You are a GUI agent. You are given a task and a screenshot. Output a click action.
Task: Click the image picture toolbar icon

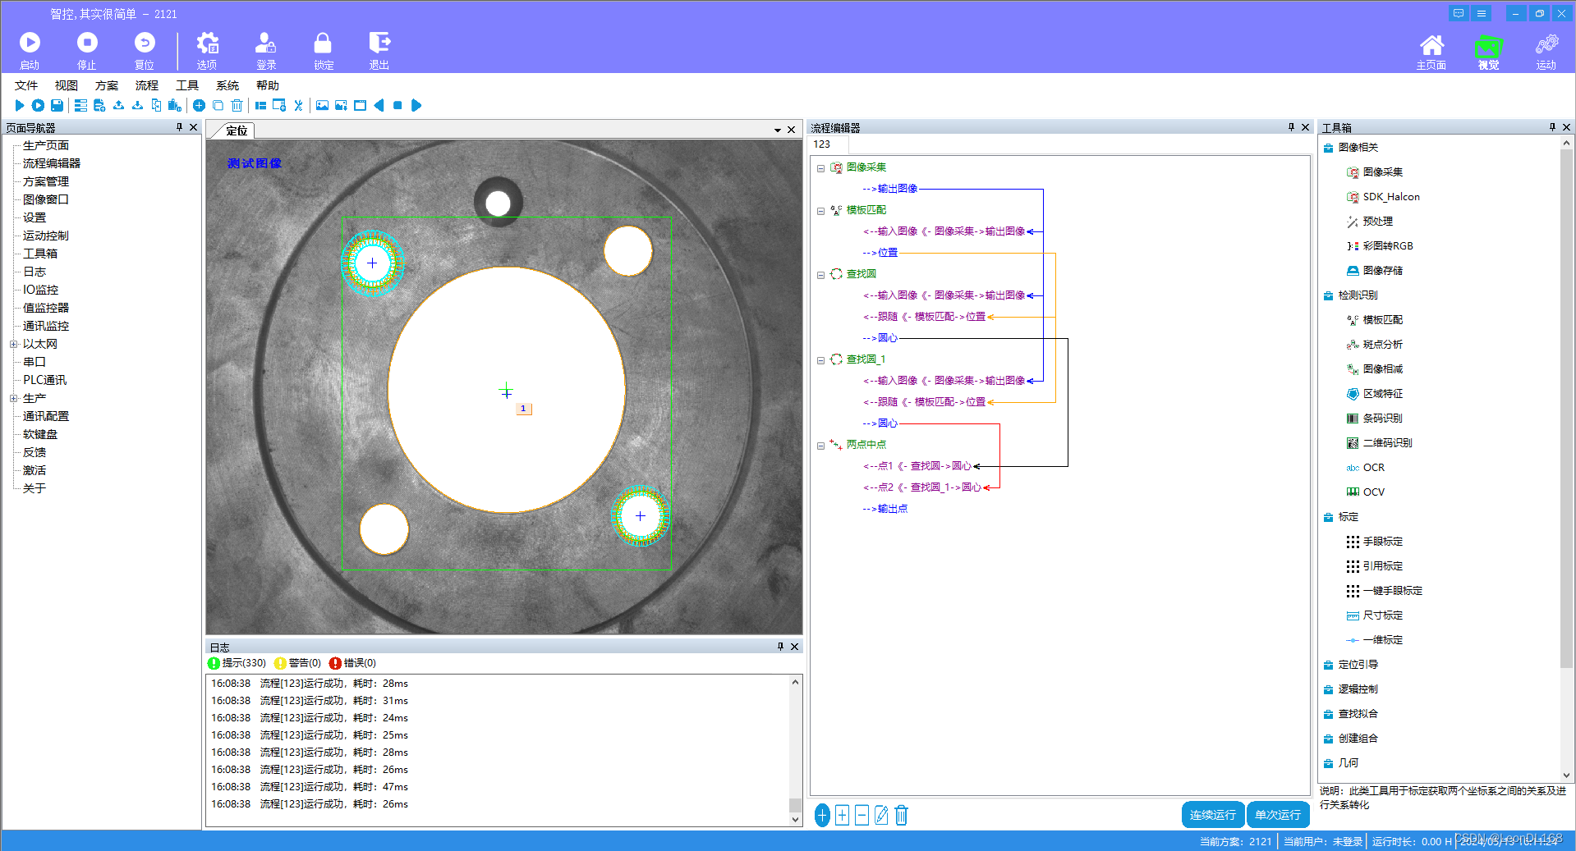click(322, 105)
